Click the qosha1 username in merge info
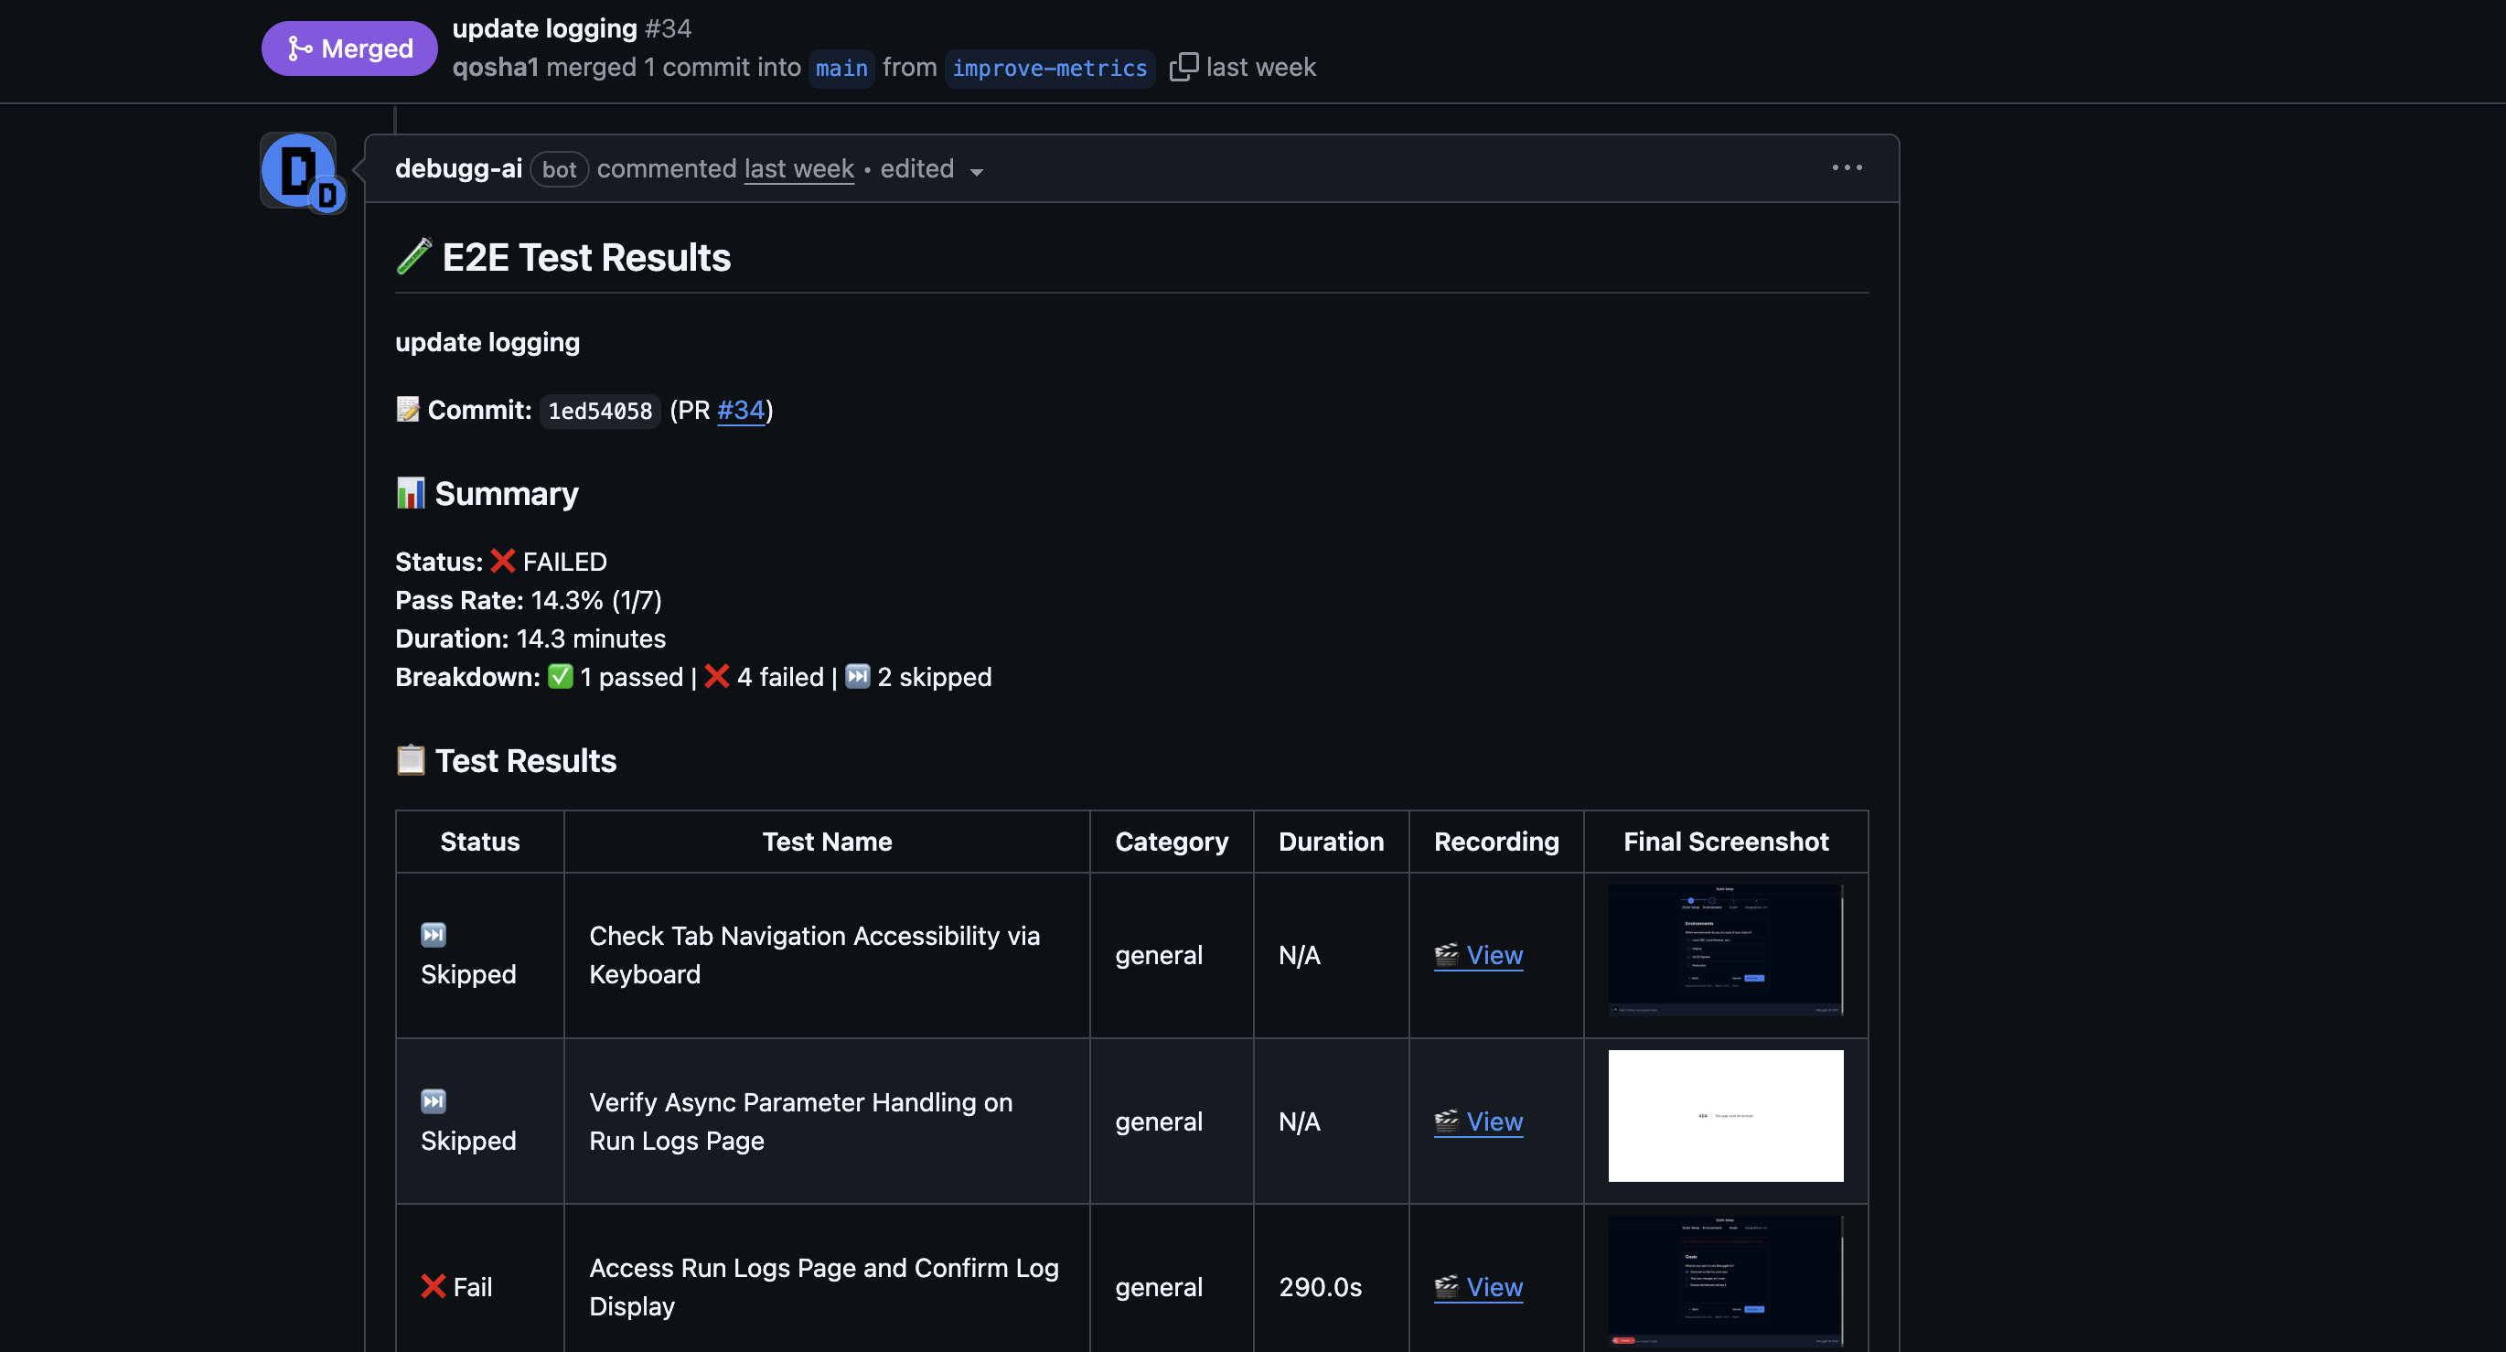 point(495,67)
